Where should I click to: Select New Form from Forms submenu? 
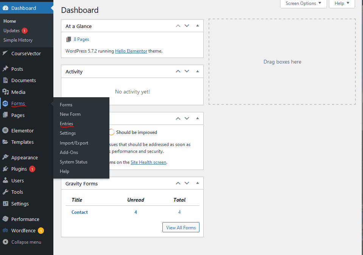[x=70, y=114]
